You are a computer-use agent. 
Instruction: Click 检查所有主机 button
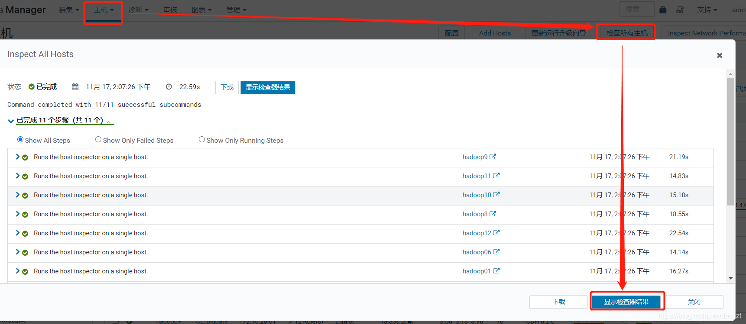(626, 33)
